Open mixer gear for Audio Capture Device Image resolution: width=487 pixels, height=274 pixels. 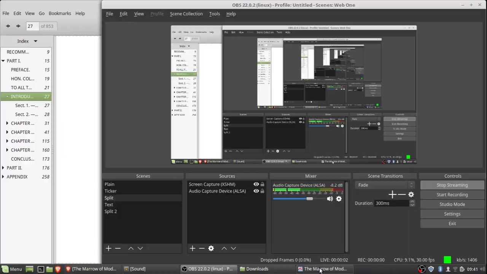[x=339, y=199]
